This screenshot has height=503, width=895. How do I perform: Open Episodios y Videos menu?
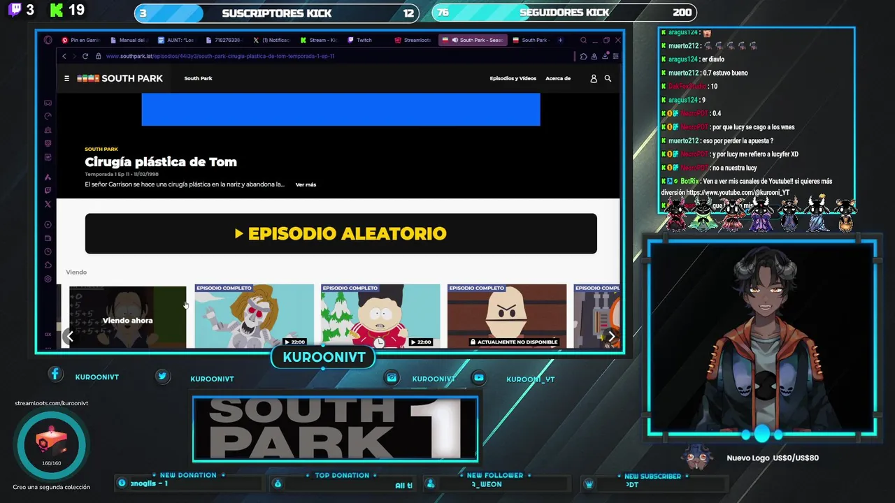(513, 78)
